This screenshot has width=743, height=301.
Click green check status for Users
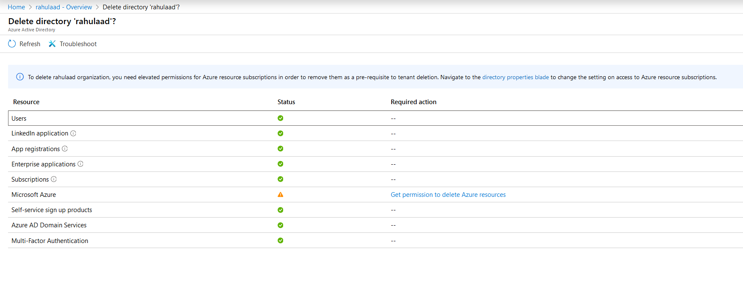pyautogui.click(x=281, y=118)
